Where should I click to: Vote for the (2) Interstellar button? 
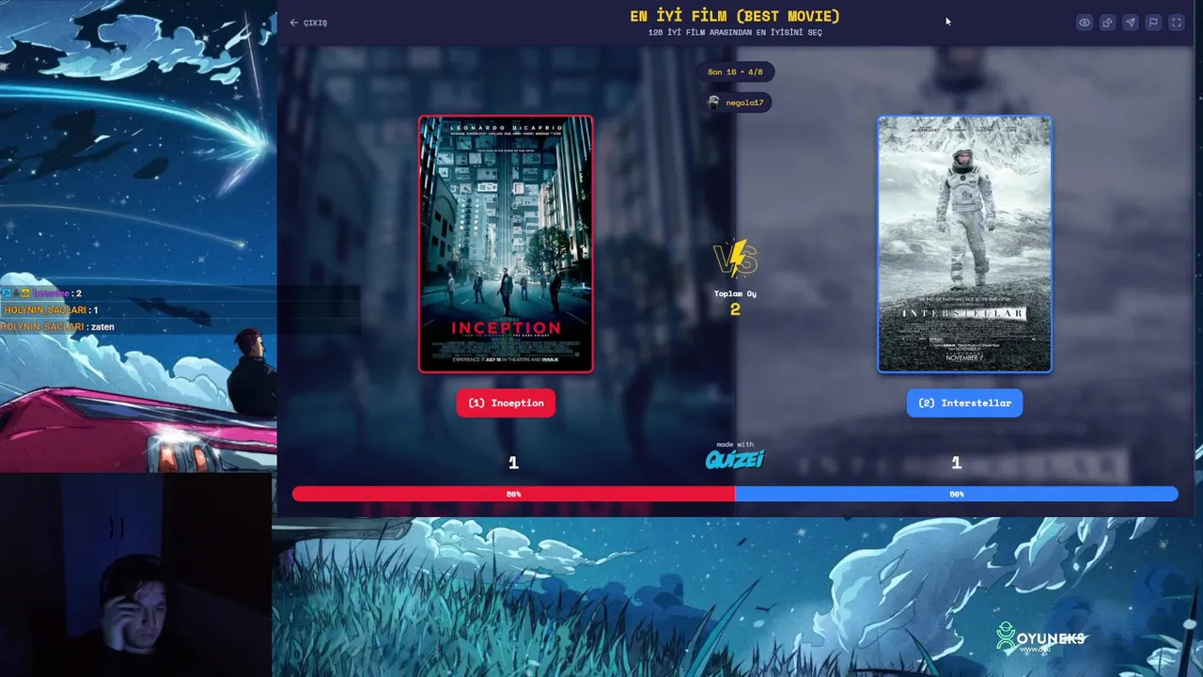pos(964,402)
